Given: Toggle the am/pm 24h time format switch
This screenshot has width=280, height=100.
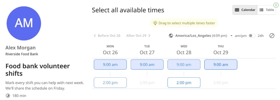Looking at the screenshot, I should point(252,36).
